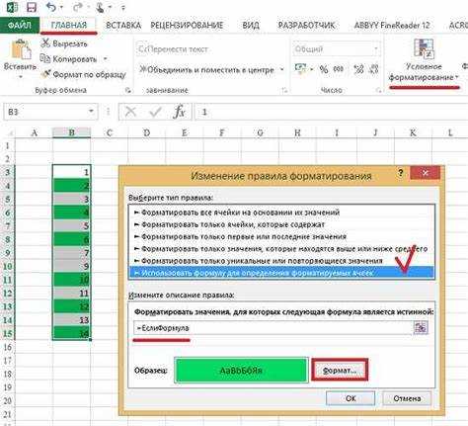Switch to the ВСТАВКА ribbon tab
468x426 pixels.
point(123,26)
